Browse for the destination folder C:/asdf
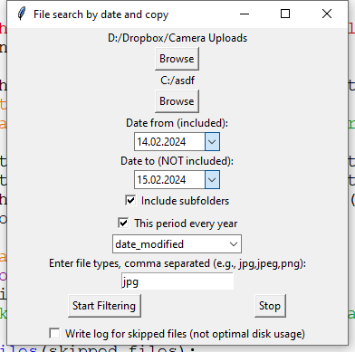This screenshot has height=352, width=355. tap(177, 101)
